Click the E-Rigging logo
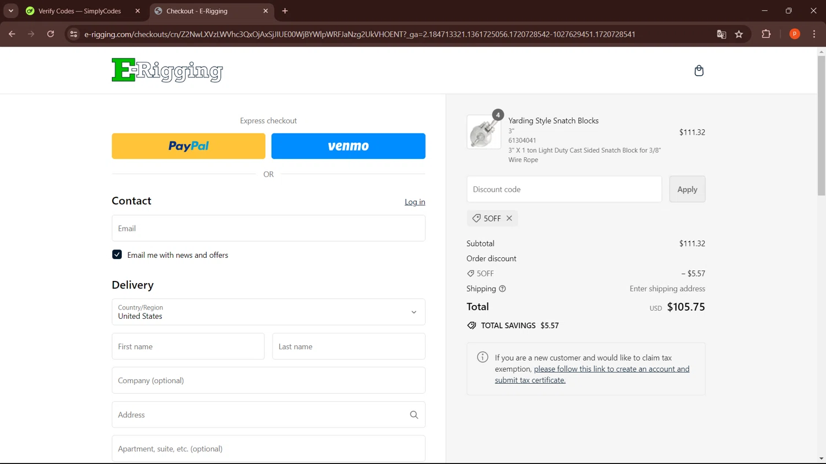Screen dimensions: 826x464 167,70
